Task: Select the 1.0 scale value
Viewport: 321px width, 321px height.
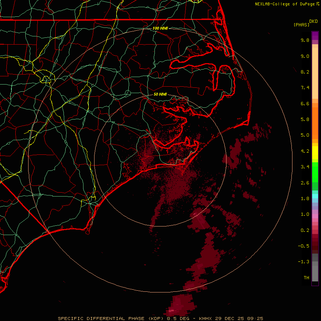Action: pos(305,214)
